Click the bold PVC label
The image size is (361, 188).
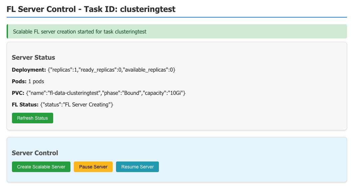click(x=18, y=93)
